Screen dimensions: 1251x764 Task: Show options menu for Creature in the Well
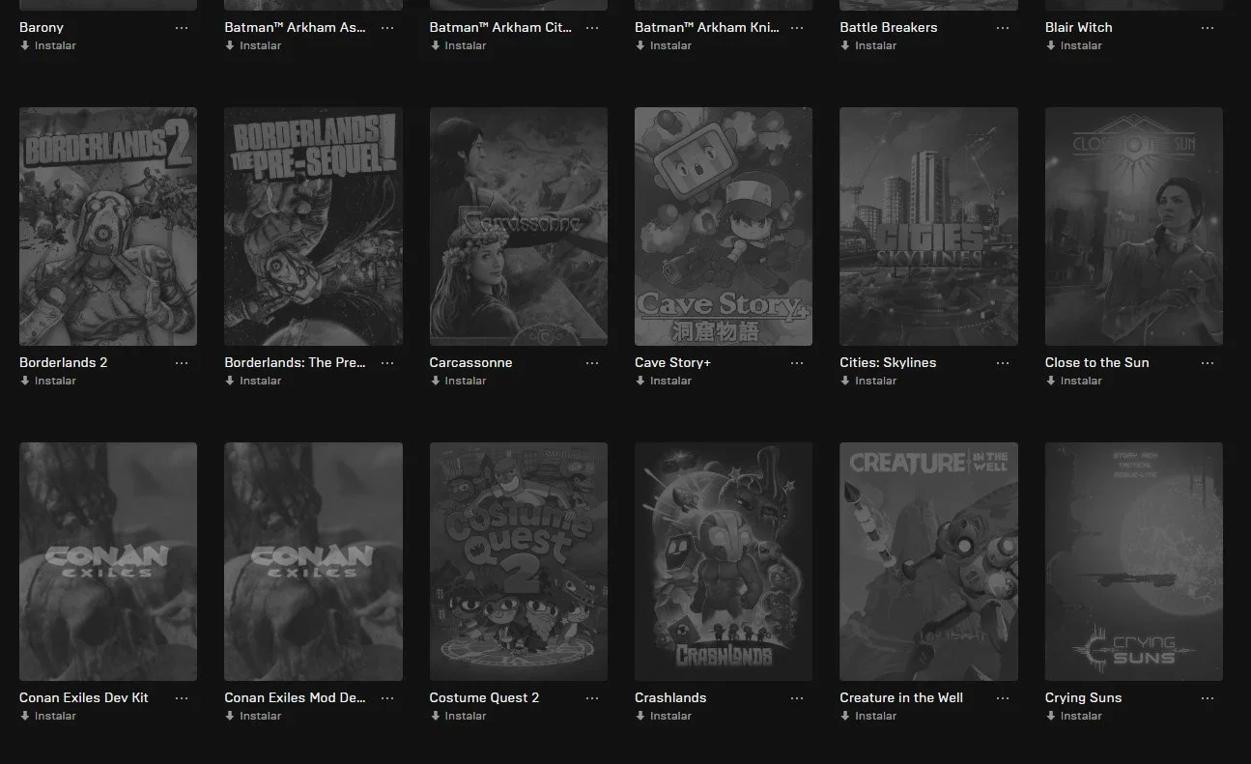(x=1003, y=698)
